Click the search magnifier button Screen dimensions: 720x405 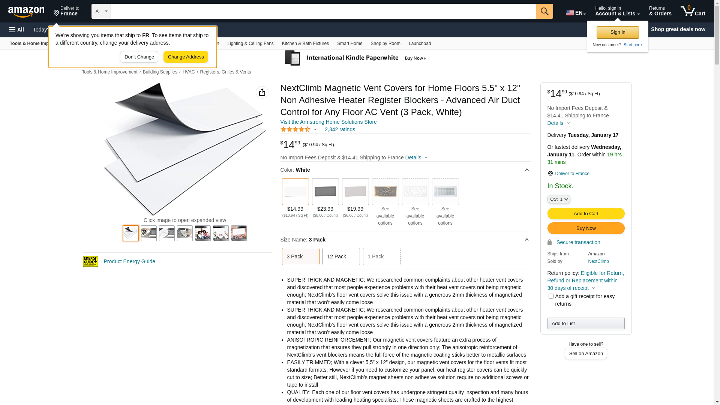[544, 11]
